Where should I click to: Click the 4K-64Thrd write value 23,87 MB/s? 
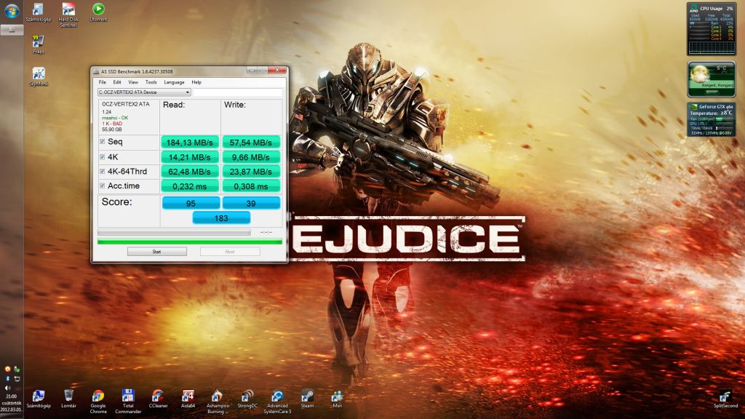coord(251,172)
